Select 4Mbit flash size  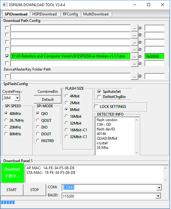pos(72,96)
